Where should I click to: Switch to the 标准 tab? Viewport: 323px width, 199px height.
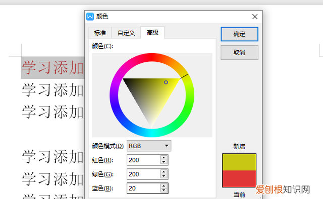pos(100,33)
